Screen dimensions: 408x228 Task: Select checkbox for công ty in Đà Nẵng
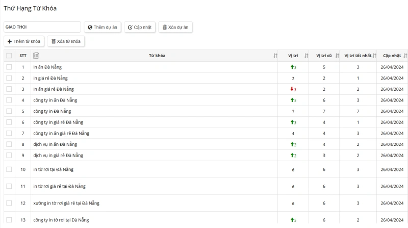pos(9,111)
